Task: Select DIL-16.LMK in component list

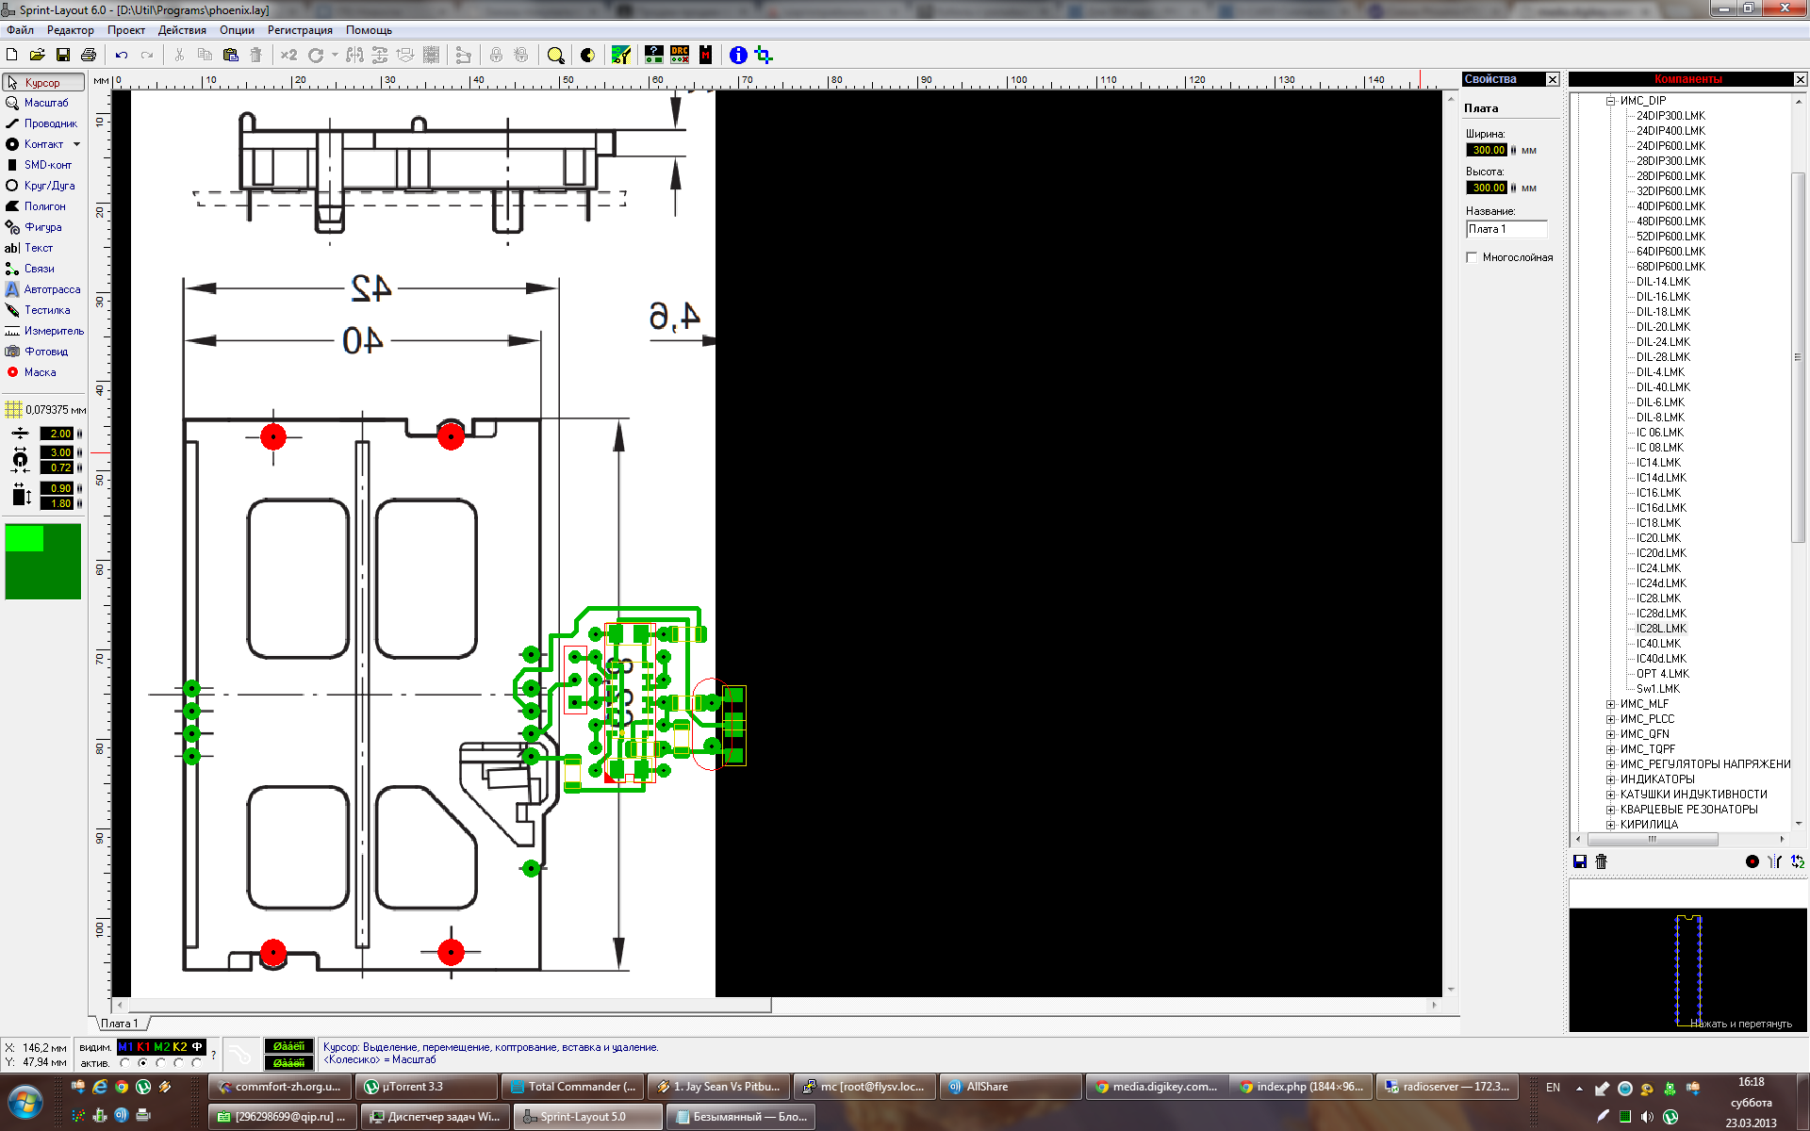Action: click(1663, 297)
